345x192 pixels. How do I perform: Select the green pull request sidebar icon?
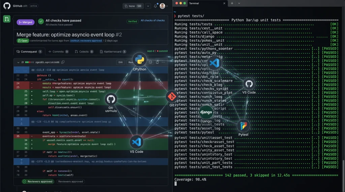tap(7, 19)
